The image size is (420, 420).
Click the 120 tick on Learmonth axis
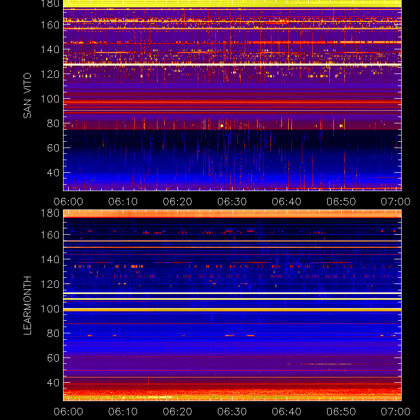50,284
